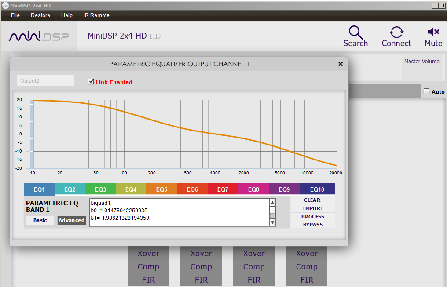447x287 pixels.
Task: Open the EQ10 band tab
Action: click(317, 189)
